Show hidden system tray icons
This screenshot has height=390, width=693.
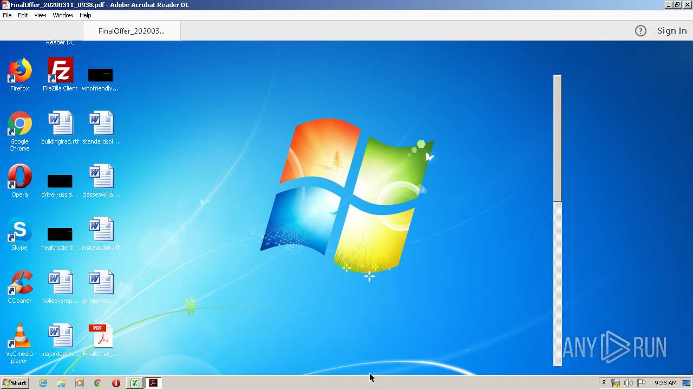(x=604, y=383)
